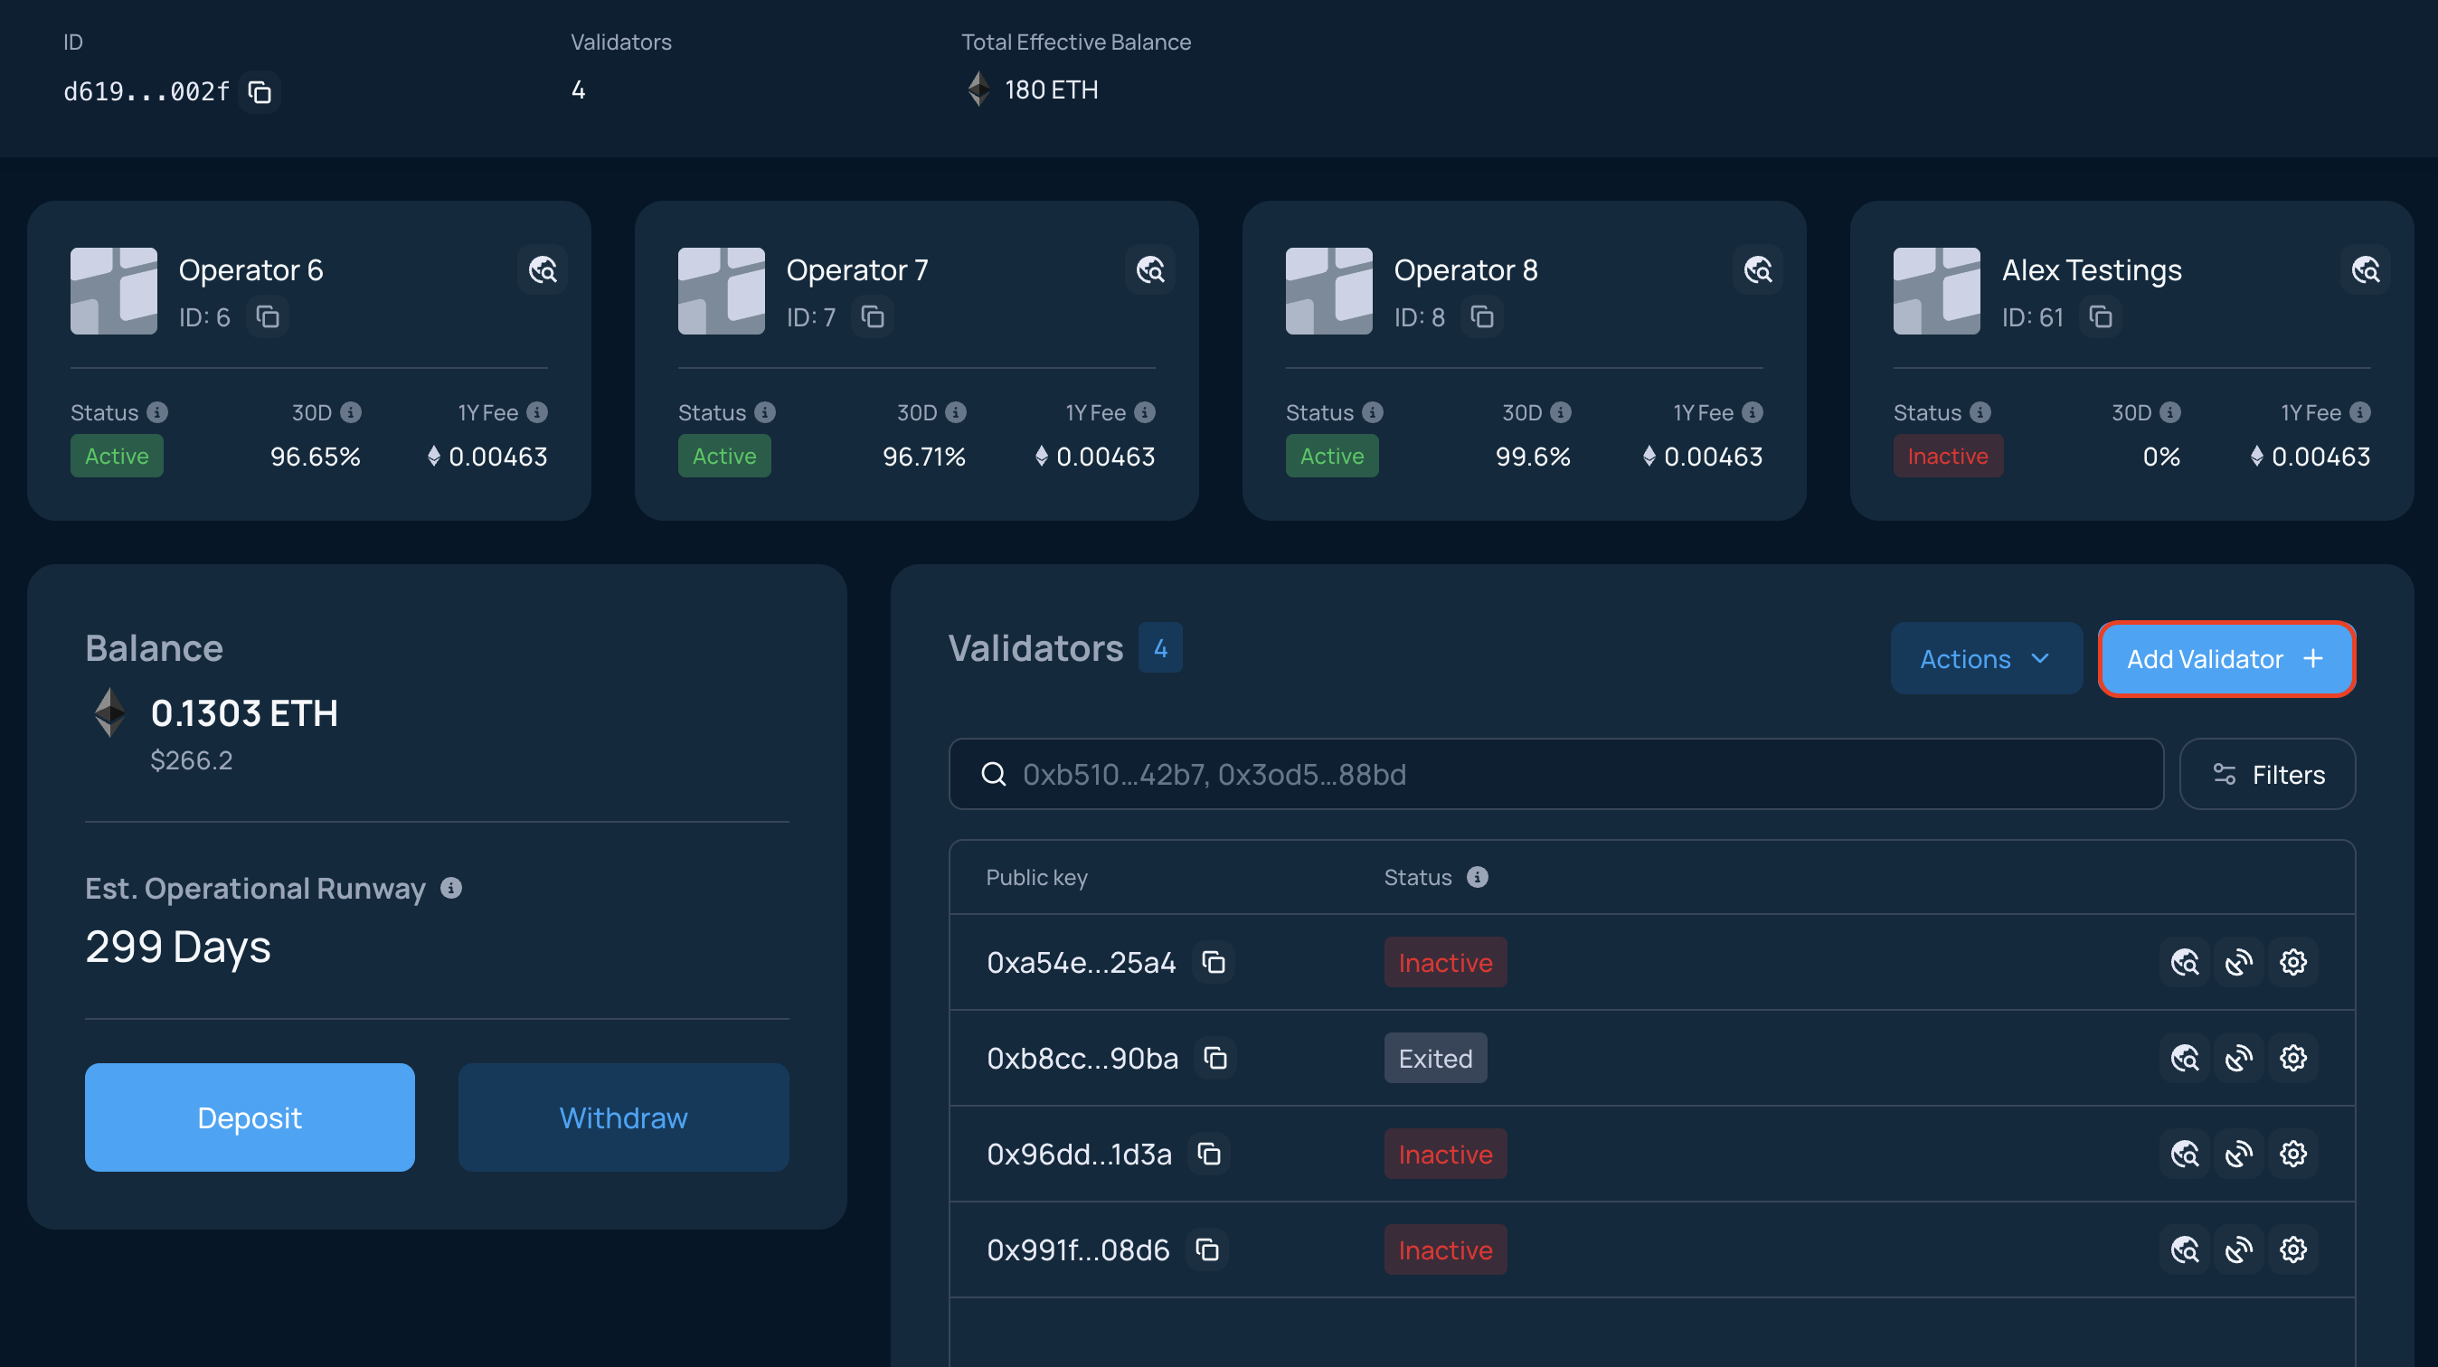Open explorer icon on Alex Testings card
2438x1367 pixels.
[2366, 269]
